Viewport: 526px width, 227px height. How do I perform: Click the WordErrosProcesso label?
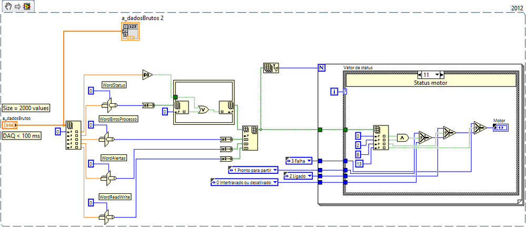click(x=119, y=119)
